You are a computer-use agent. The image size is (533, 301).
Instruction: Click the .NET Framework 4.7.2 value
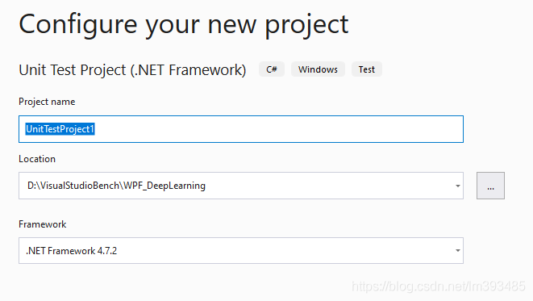point(72,251)
